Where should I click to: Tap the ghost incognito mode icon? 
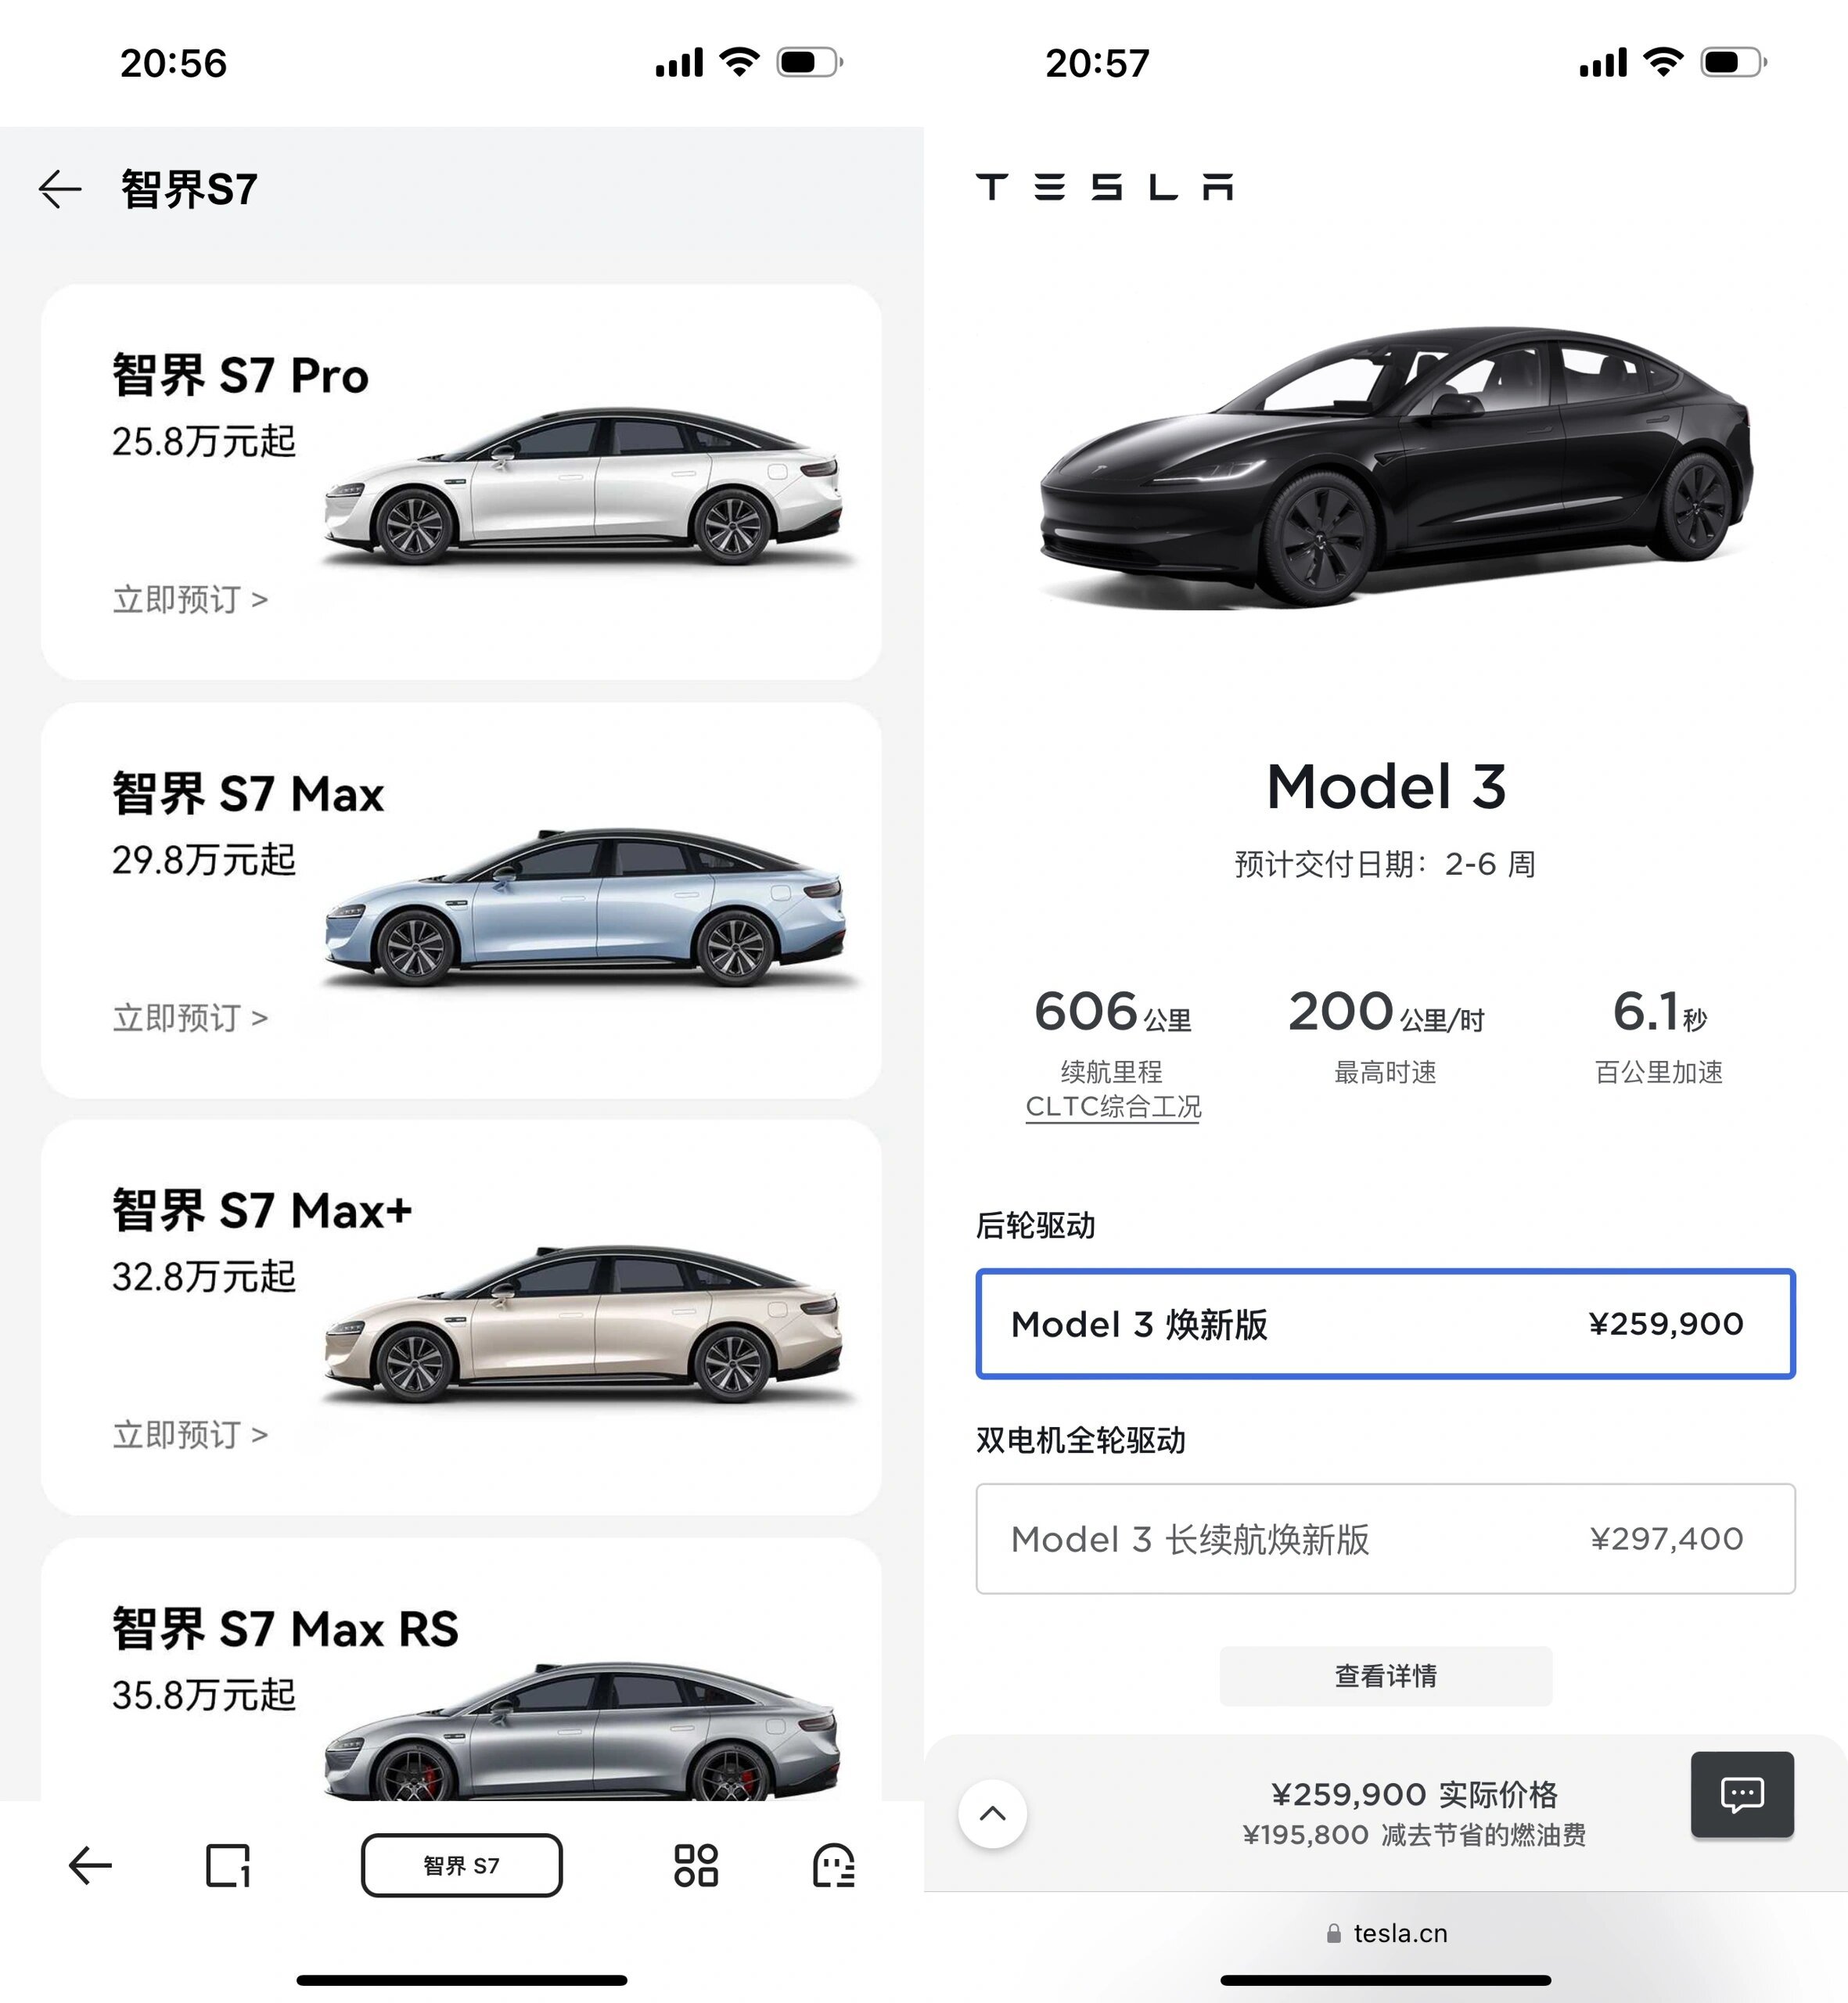[x=833, y=1865]
